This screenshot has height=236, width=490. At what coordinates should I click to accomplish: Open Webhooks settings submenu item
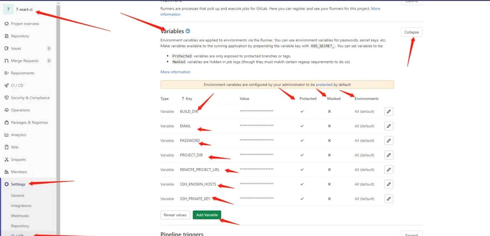coord(20,216)
